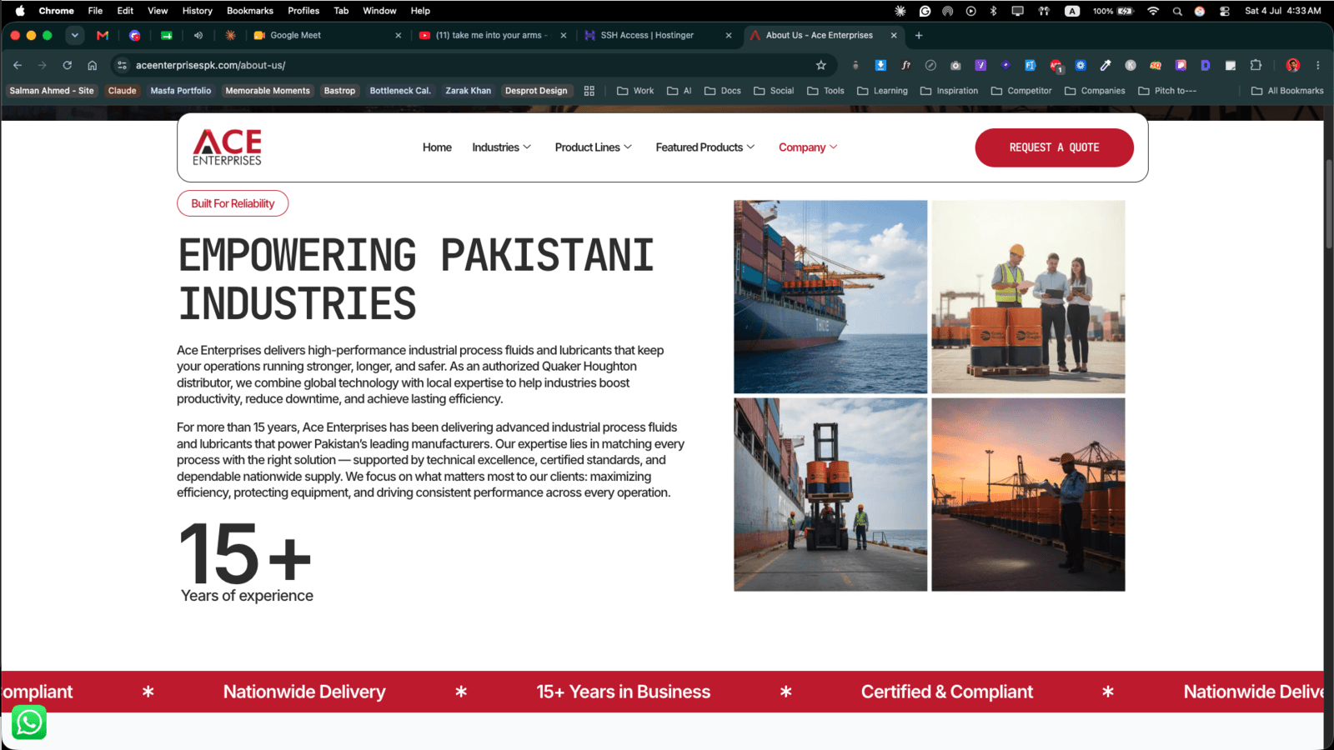Go to the Home page link
Image resolution: width=1334 pixels, height=750 pixels.
tap(437, 147)
